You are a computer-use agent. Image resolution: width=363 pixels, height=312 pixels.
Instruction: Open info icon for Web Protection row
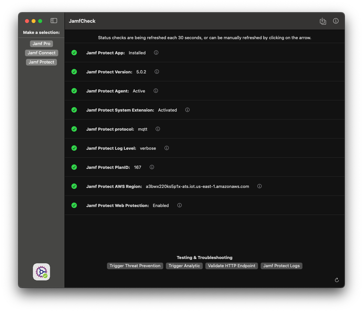[179, 205]
